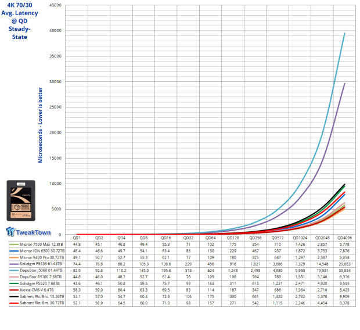Screen dimensions: 360x330
Task: Click the 4,989 value at QD512
Action: coord(278,271)
